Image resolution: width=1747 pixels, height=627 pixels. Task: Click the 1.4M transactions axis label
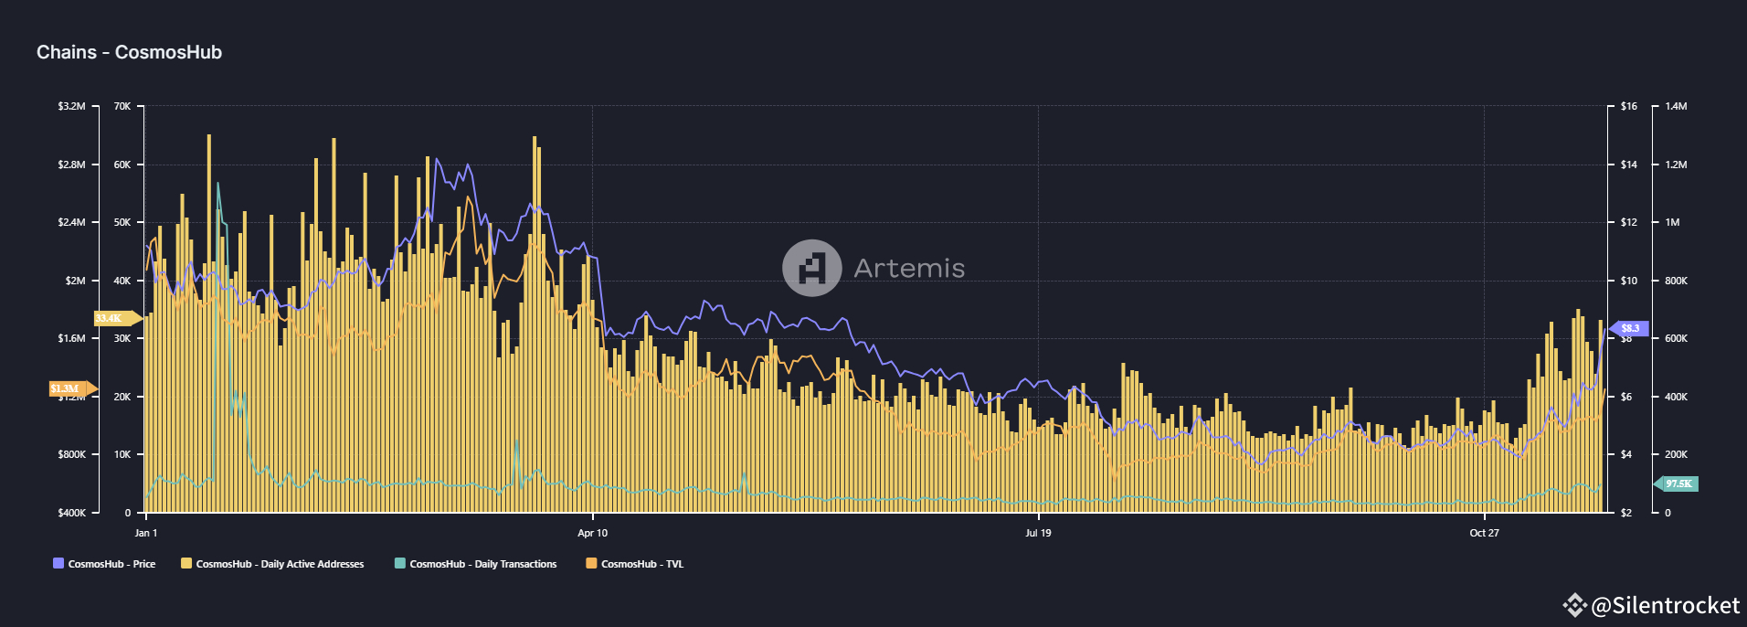(x=1676, y=106)
